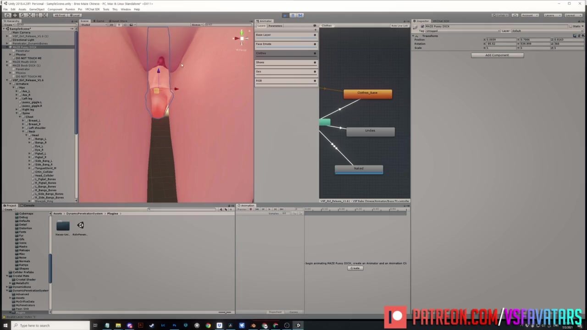Open the Cloud services icon button
The width and height of the screenshot is (587, 330).
click(515, 15)
